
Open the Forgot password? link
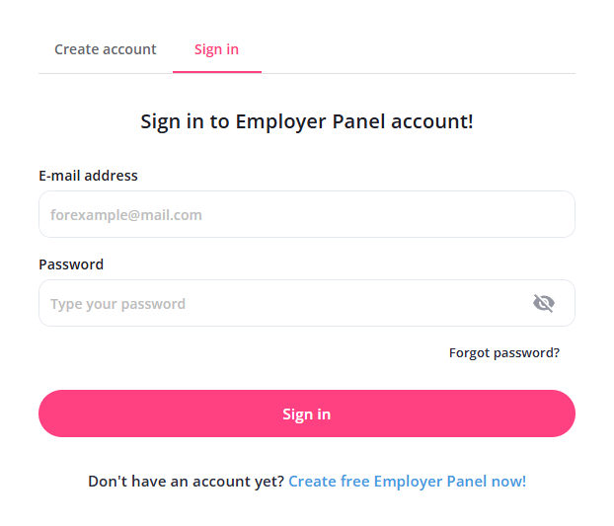[503, 352]
